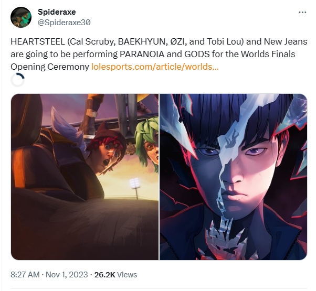Click the word PARANOIA in the tweet
This screenshot has width=316, height=291.
142,54
